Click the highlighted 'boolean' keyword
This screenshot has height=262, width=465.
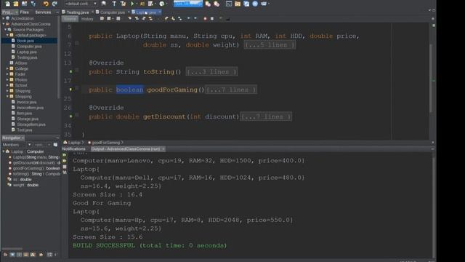point(129,90)
